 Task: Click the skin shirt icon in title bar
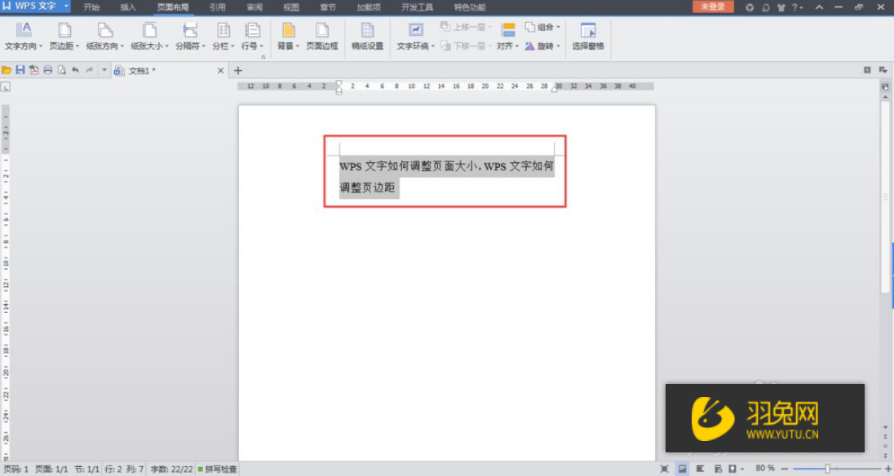pos(781,7)
